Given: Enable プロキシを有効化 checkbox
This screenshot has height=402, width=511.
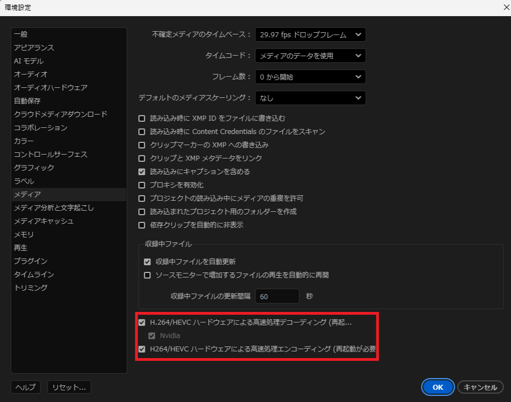Looking at the screenshot, I should (x=142, y=184).
